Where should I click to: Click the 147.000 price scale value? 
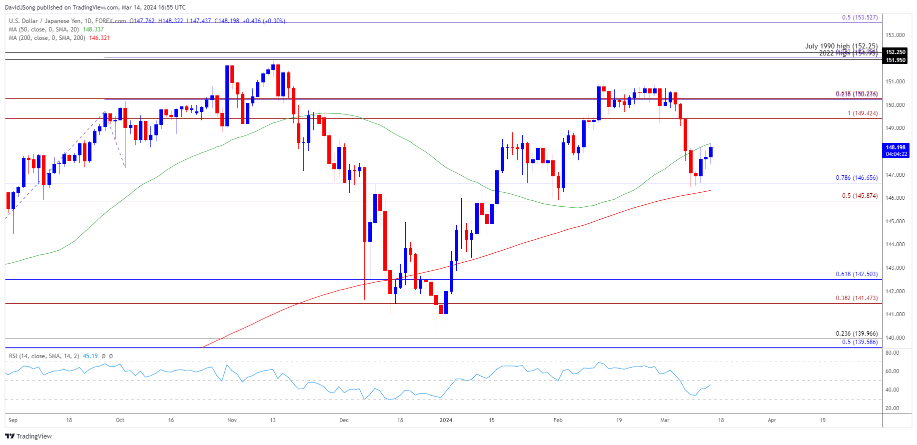[895, 175]
